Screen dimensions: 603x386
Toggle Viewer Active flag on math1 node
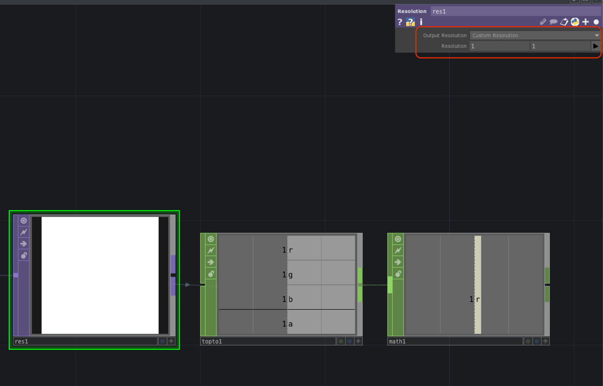[398, 239]
